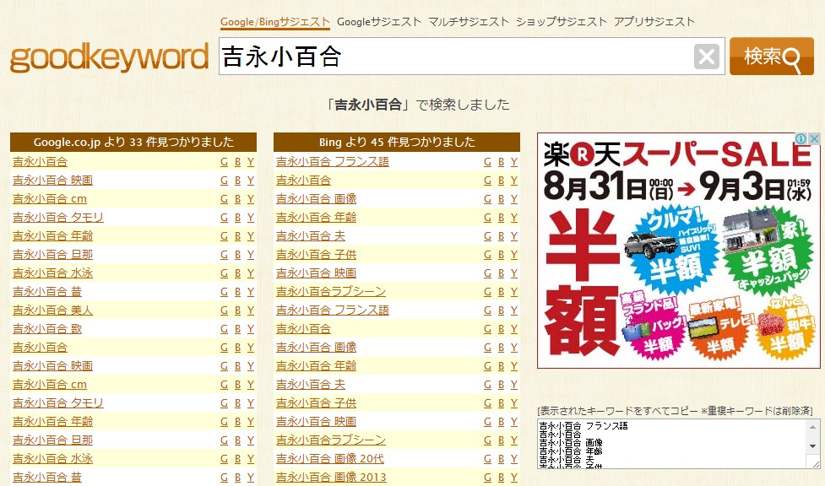Click the Y link for 画像 20代 row

point(514,459)
